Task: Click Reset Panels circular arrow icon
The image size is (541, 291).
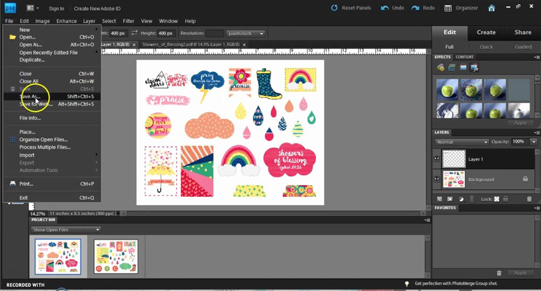Action: point(334,8)
